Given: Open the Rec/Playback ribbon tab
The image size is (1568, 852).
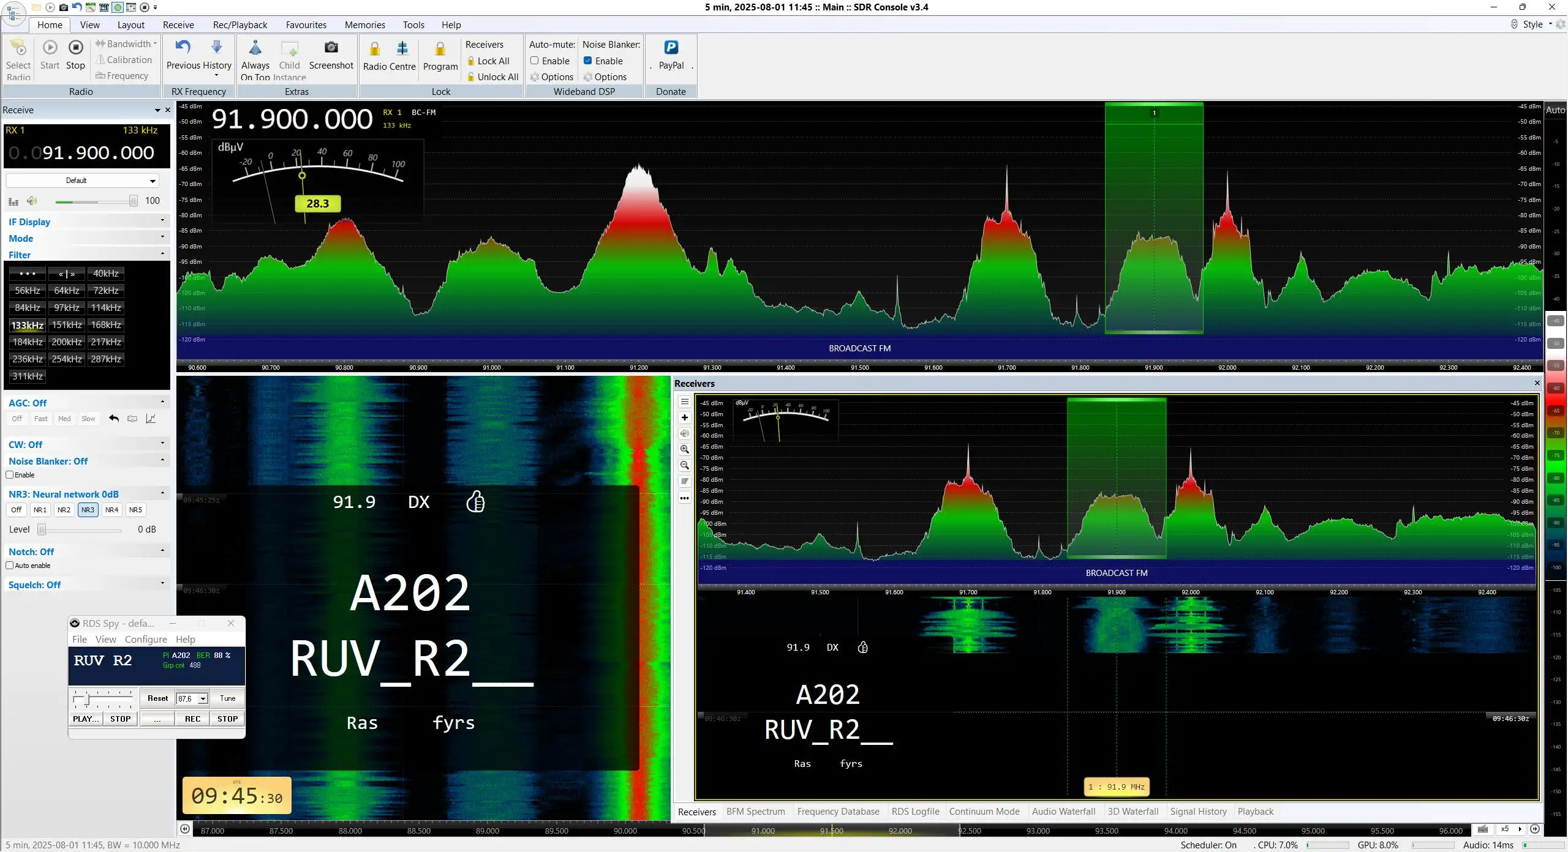Looking at the screenshot, I should click(x=240, y=24).
